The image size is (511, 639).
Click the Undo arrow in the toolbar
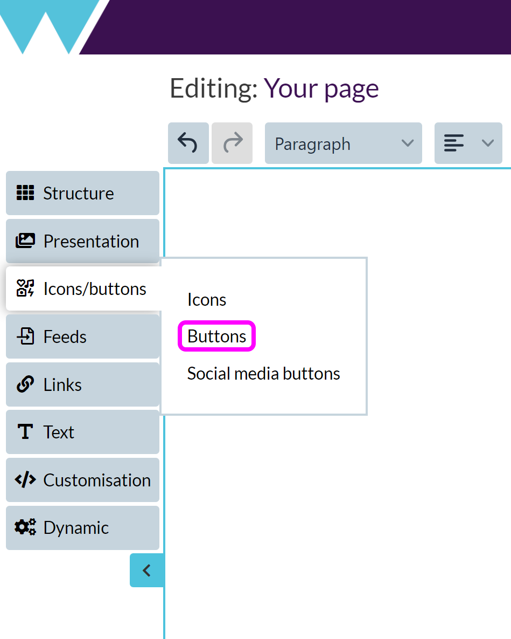pos(188,143)
